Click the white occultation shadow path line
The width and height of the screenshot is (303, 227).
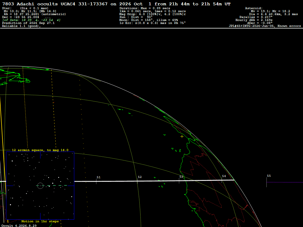(x=154, y=181)
